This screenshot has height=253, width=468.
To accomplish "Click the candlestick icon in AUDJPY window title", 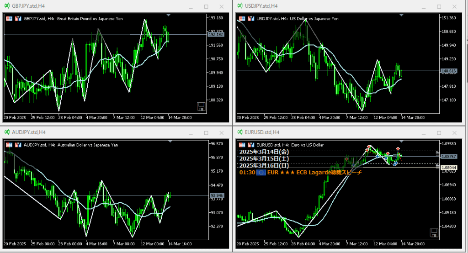I will tap(6, 132).
